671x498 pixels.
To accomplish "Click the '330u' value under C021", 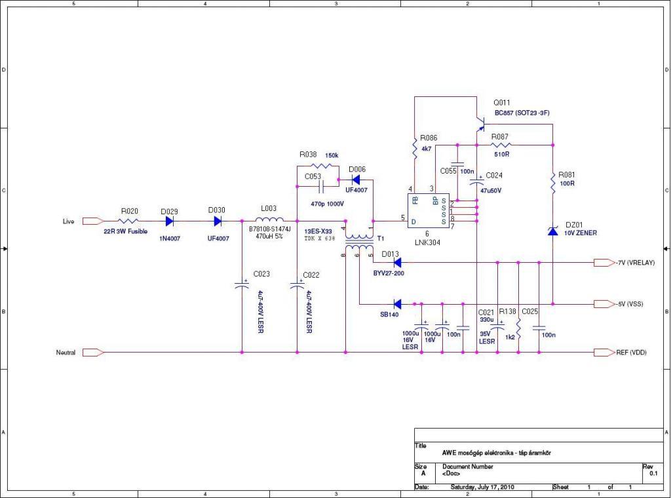I will pos(487,320).
